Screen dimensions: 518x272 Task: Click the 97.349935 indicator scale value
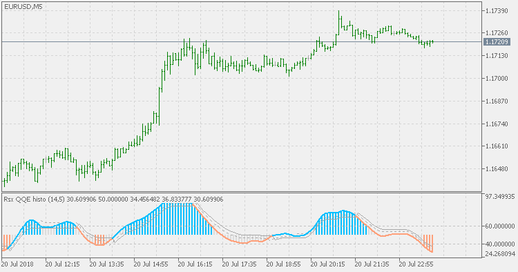(x=500, y=197)
